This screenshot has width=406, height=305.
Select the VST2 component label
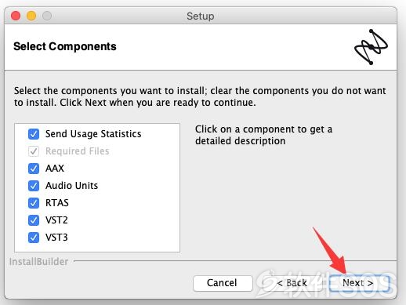(x=56, y=220)
